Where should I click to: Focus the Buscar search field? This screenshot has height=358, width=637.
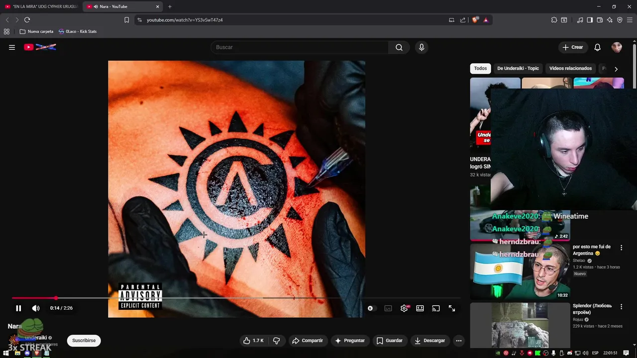300,47
